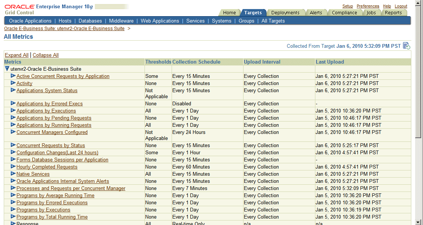Open Hourly Completed Requests link
Screen dimensions: 423x225
(x=47, y=167)
